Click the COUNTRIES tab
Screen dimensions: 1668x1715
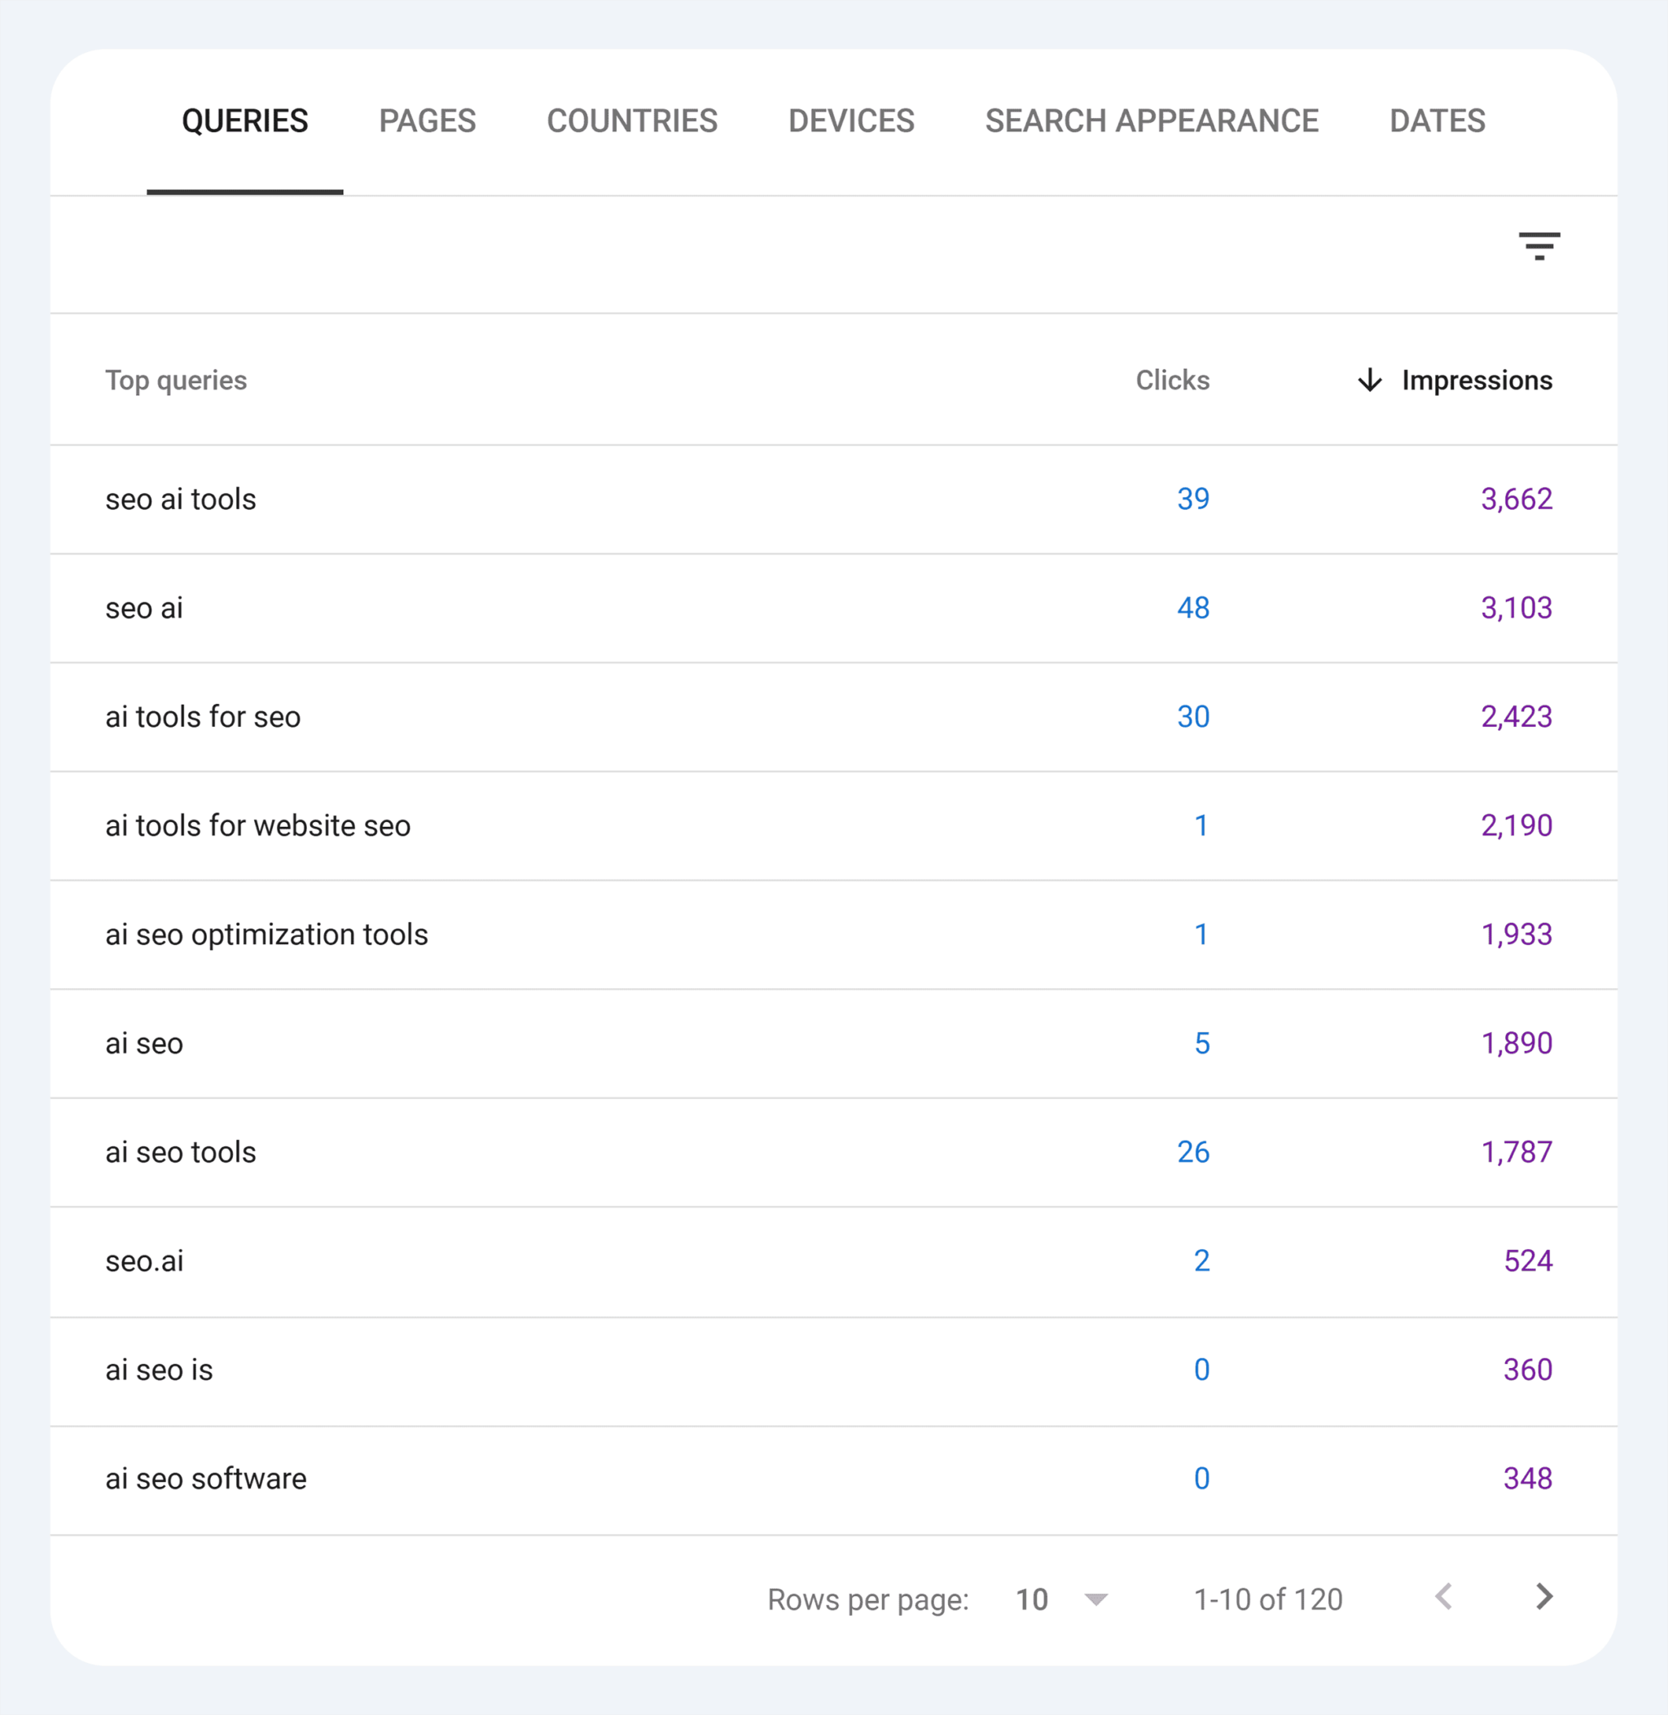tap(632, 121)
